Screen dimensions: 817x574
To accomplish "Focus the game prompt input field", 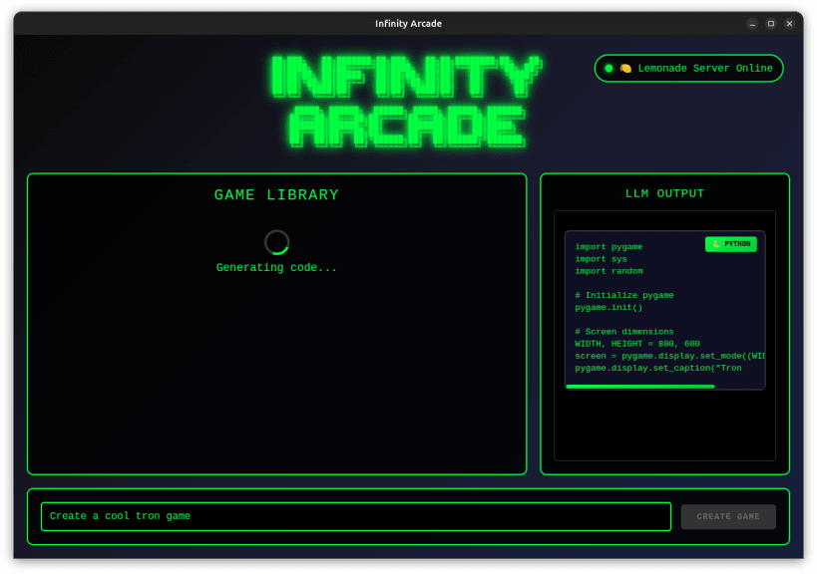I will point(356,516).
